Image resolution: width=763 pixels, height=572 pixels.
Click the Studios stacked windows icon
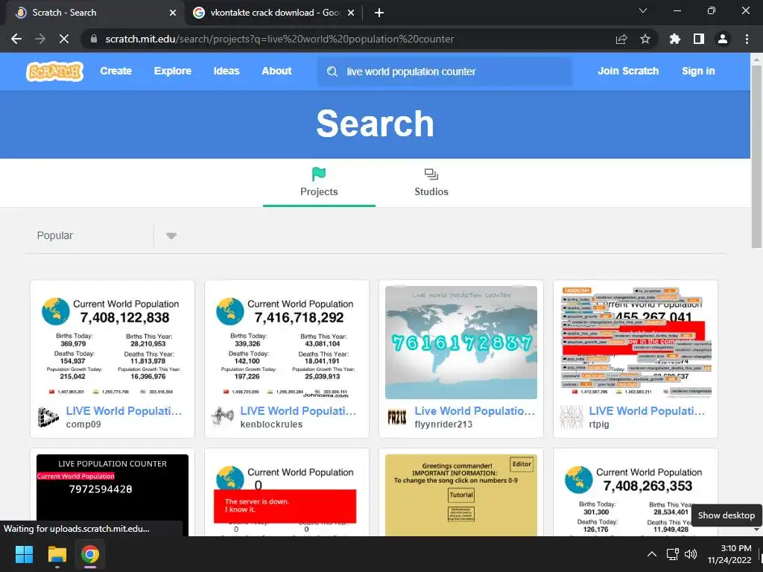pyautogui.click(x=431, y=174)
